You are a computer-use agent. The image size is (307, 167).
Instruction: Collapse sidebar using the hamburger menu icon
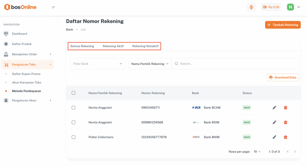[54, 7]
